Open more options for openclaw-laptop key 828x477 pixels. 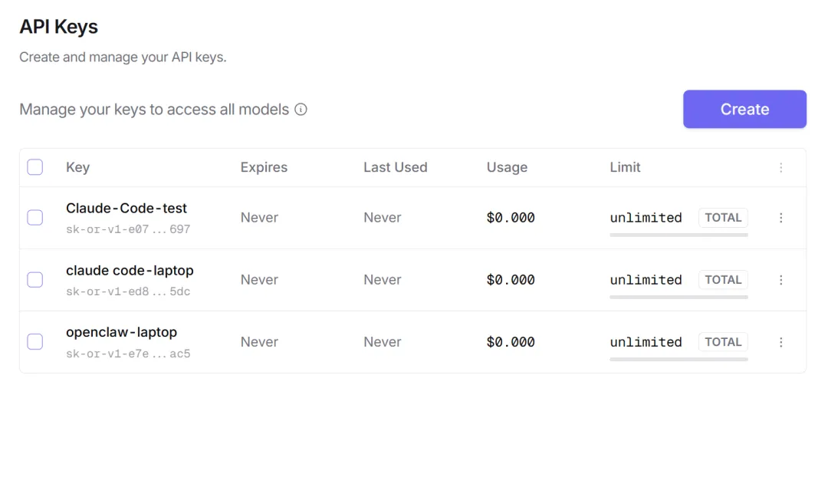[781, 342]
